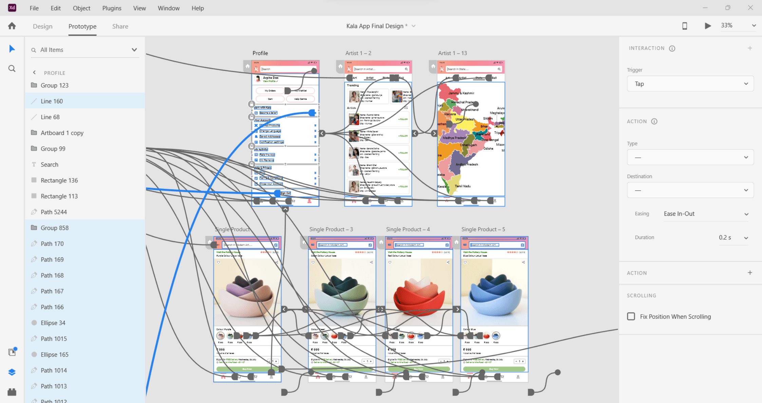Open the Layers panel icon

12,372
